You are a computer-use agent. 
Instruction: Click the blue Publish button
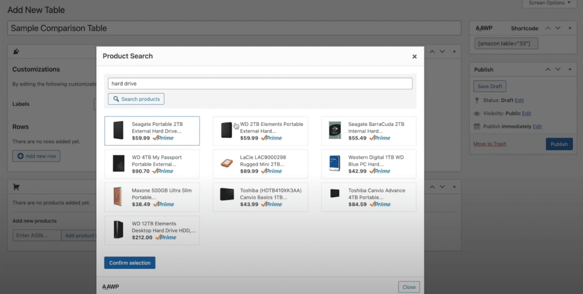(x=559, y=144)
